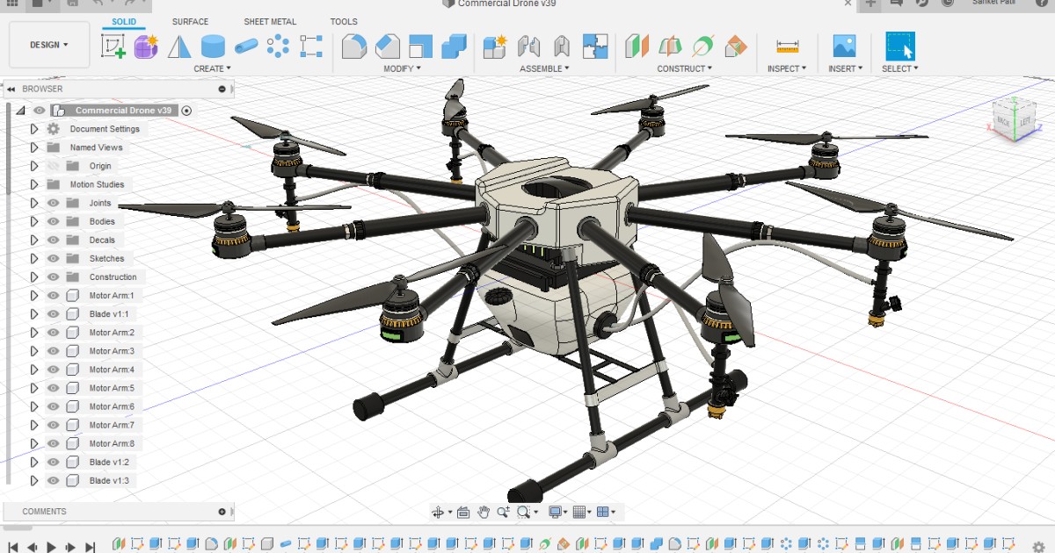The image size is (1055, 553).
Task: Switch to the SURFACE tab
Action: [189, 21]
